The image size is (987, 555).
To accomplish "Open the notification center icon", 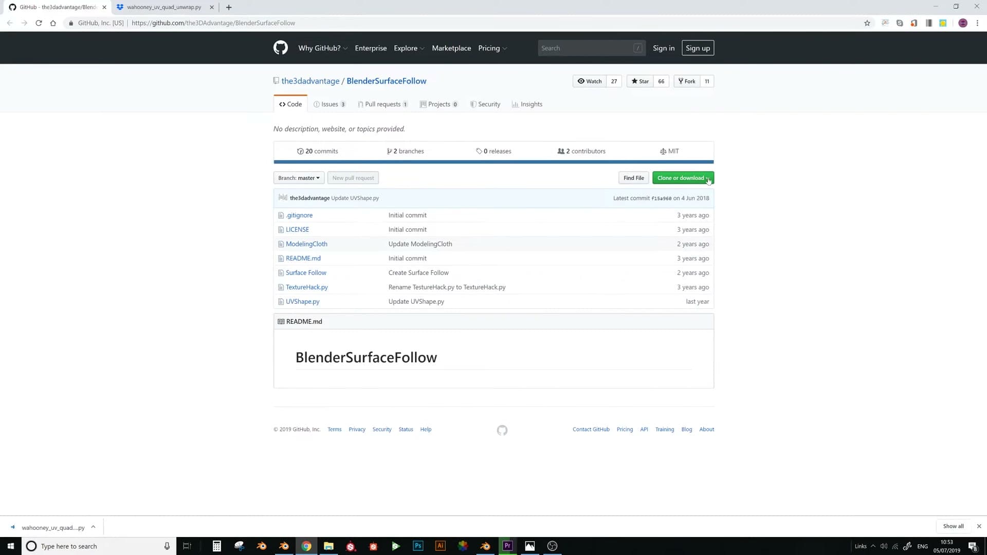I will coord(973,546).
